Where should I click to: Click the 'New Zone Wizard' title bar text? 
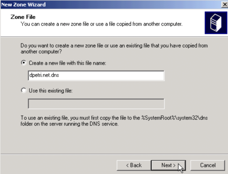(23, 5)
